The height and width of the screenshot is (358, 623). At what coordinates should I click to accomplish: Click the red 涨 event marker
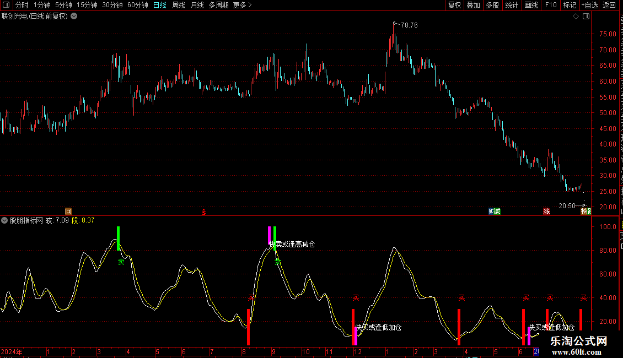coord(547,211)
